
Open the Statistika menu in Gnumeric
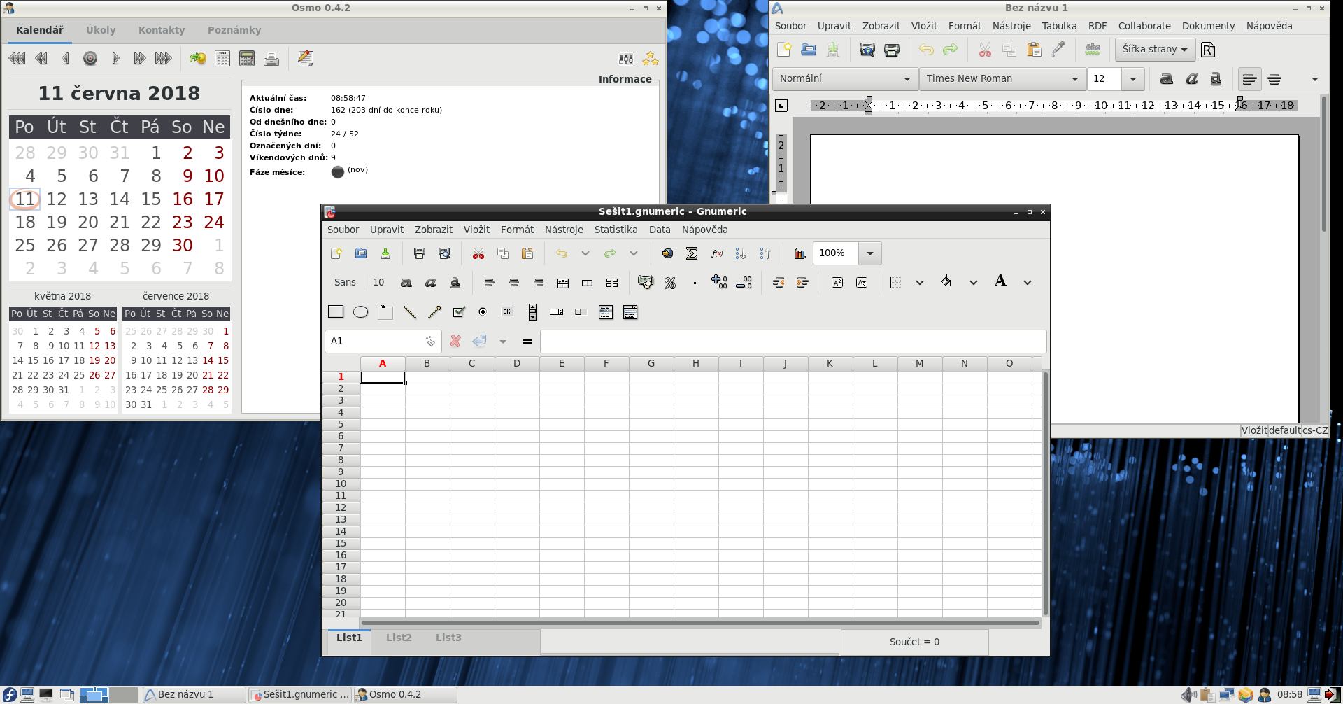616,230
